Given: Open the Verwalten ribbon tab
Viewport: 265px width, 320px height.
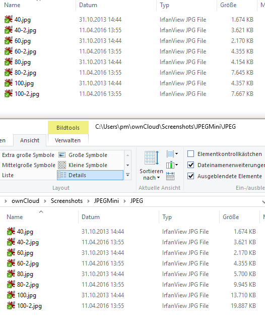Looking at the screenshot, I should click(68, 140).
